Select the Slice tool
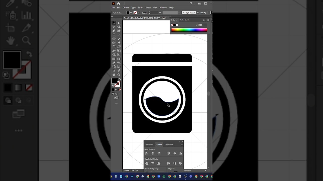The height and width of the screenshot is (181, 323). tap(119, 71)
